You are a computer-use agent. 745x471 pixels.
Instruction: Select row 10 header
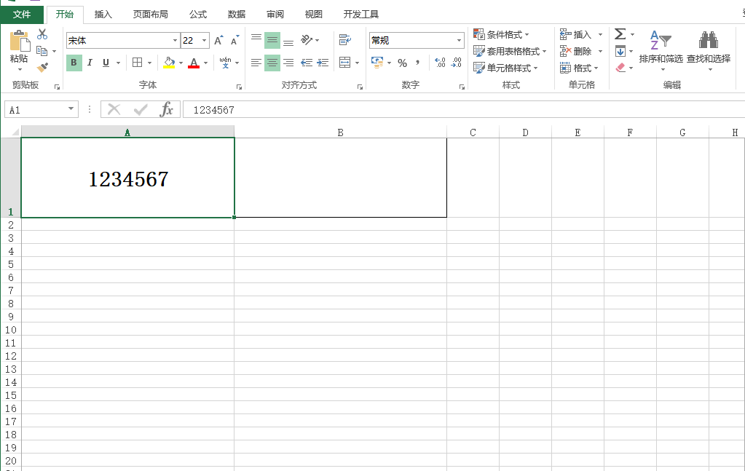click(x=10, y=330)
